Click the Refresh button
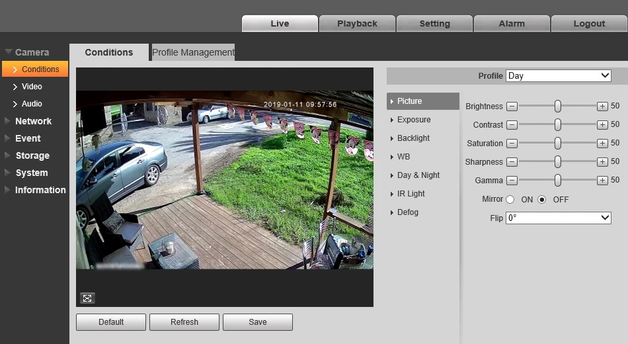 tap(184, 322)
